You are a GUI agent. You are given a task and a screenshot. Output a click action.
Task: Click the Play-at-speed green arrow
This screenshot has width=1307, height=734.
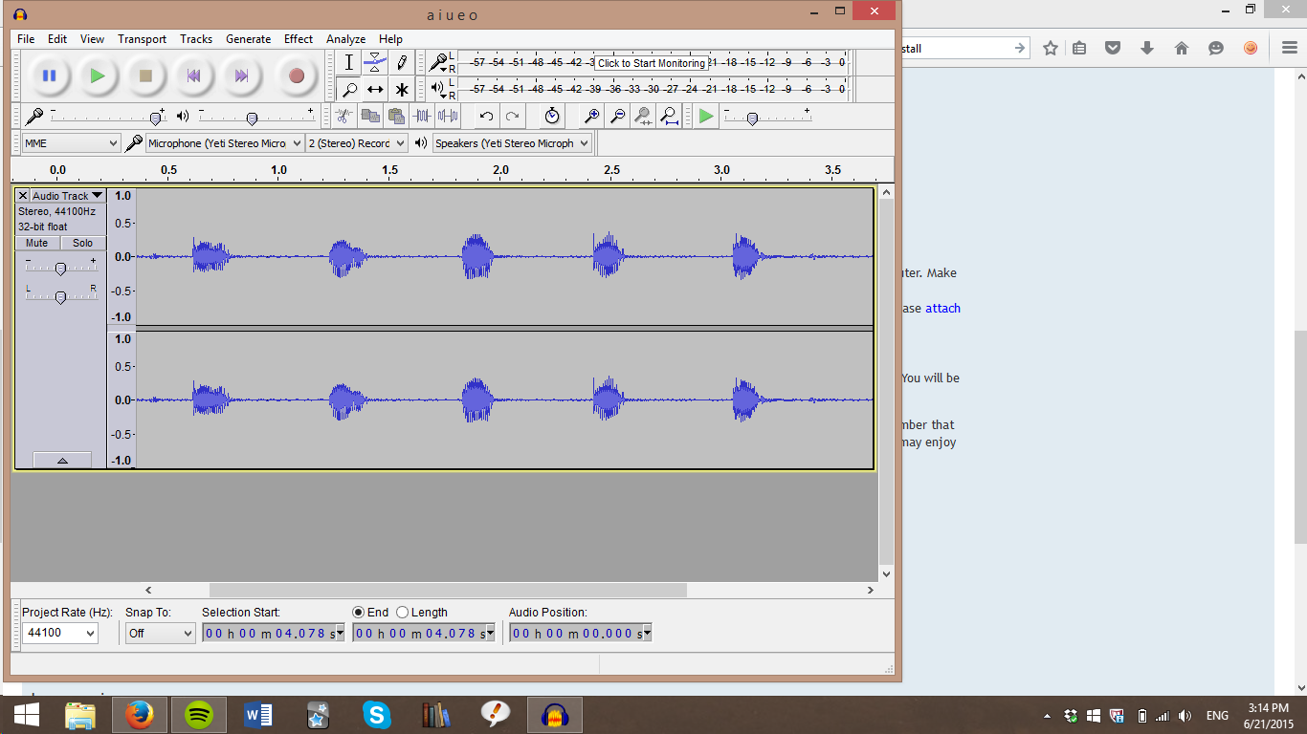point(706,116)
